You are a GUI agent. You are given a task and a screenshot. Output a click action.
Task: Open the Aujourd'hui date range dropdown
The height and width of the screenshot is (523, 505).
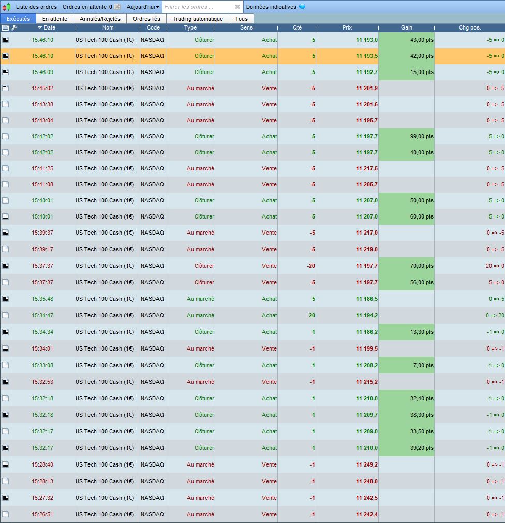[143, 7]
